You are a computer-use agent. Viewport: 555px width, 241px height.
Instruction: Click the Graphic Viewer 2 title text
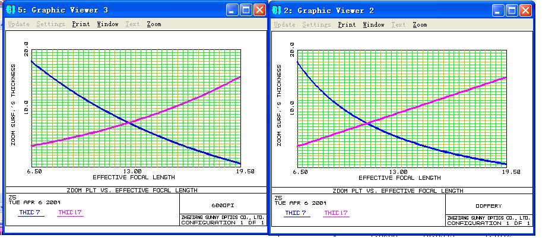click(x=329, y=10)
